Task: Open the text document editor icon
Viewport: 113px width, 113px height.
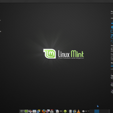Action: (57, 111)
